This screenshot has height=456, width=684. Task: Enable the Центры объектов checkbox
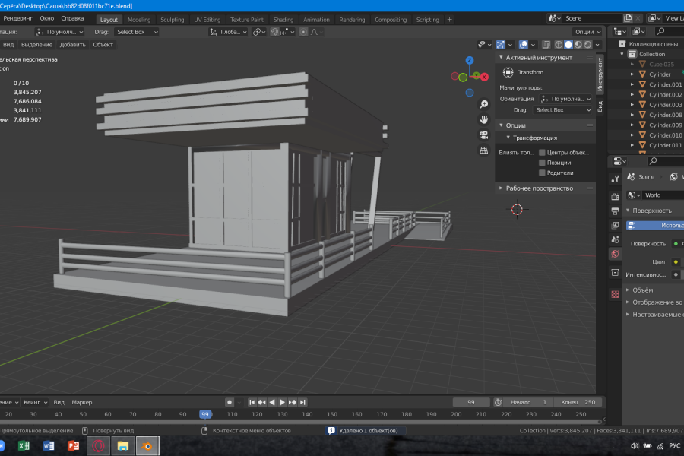click(x=542, y=153)
